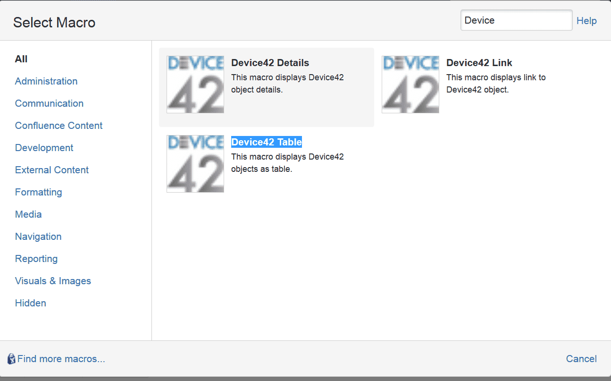Select the highlighted Device42 Table title
This screenshot has height=381, width=611.
[x=267, y=142]
